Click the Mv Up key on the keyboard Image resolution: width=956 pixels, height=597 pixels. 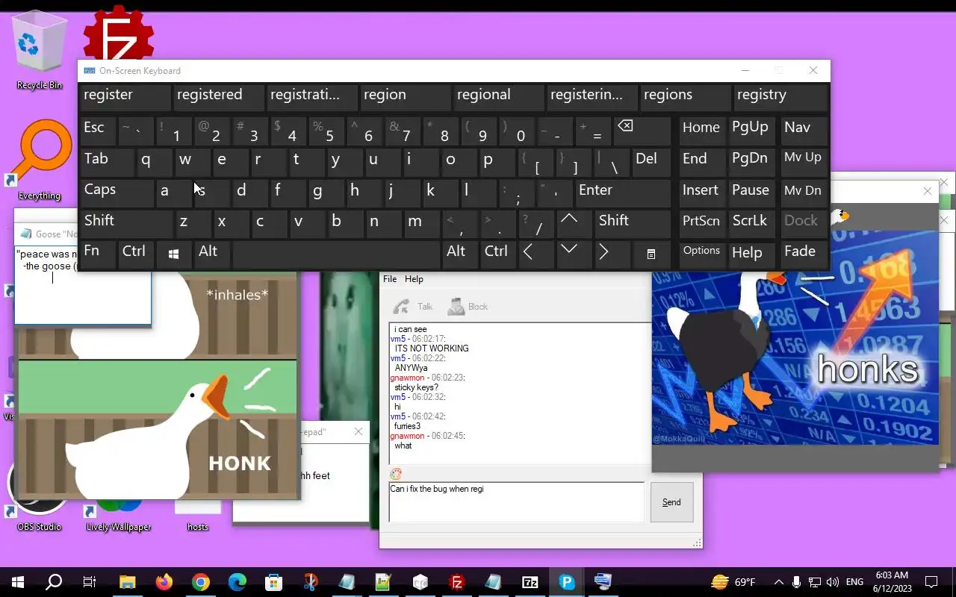point(803,160)
